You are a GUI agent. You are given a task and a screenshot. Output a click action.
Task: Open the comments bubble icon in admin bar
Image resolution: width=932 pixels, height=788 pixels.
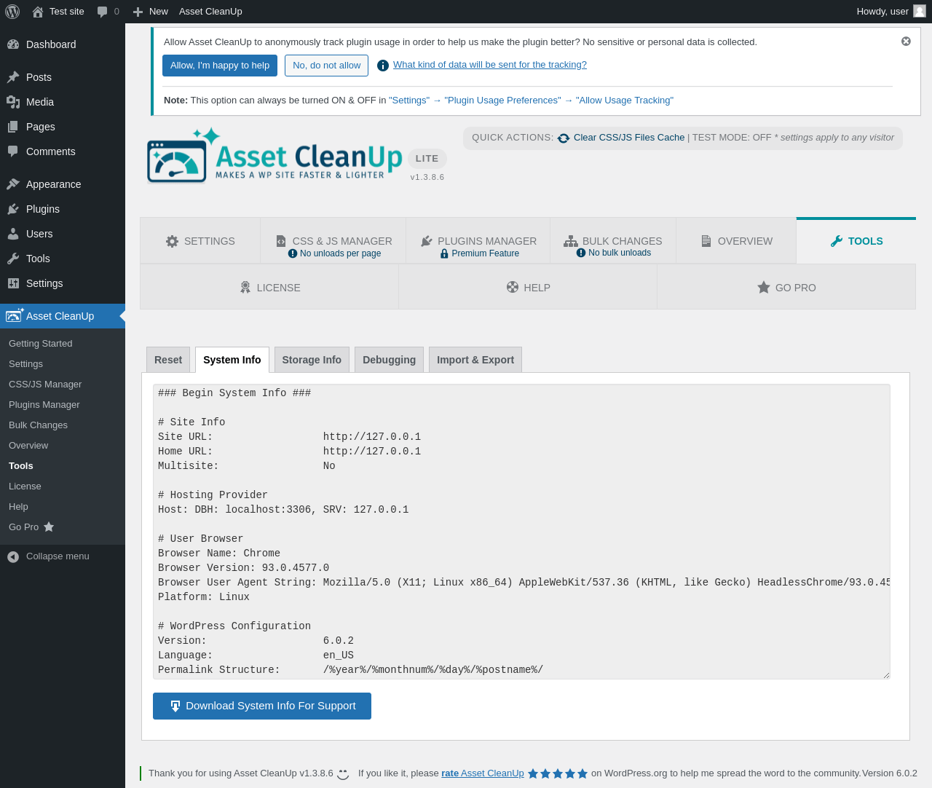point(102,12)
